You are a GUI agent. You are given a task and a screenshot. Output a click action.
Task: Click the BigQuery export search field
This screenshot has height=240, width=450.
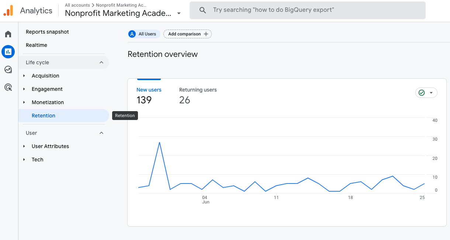point(314,10)
